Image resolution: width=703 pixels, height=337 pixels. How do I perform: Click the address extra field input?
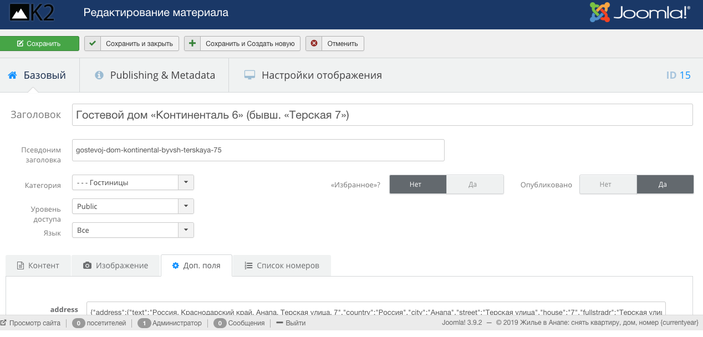[376, 309]
